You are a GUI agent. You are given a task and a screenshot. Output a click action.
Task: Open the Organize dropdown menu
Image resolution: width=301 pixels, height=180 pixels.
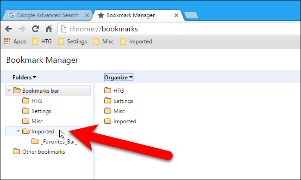pos(118,78)
